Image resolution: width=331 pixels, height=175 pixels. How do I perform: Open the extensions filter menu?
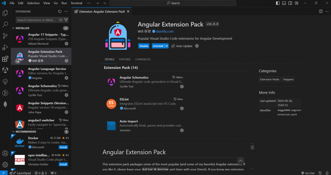66,20
